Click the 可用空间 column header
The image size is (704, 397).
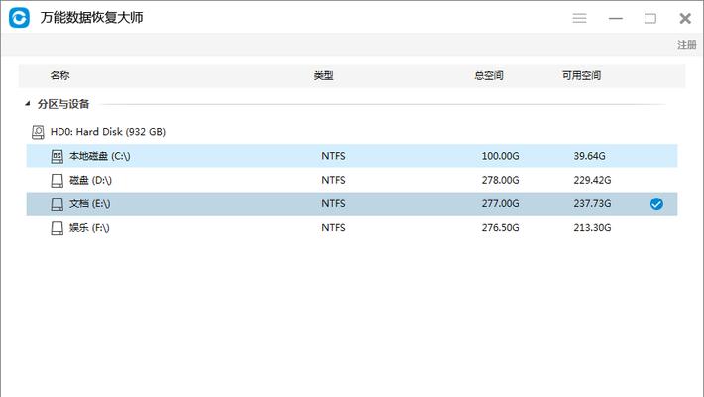tap(581, 75)
